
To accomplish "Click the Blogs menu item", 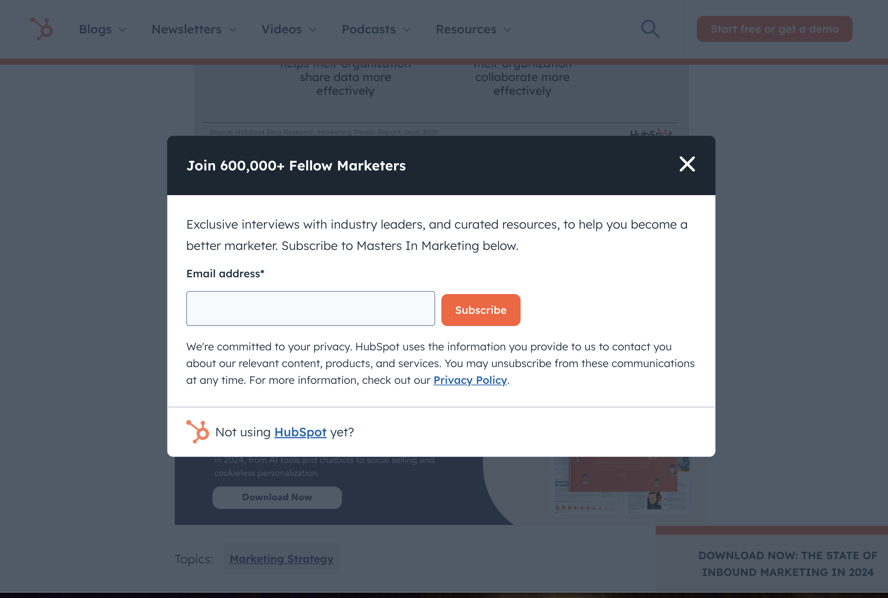I will 103,29.
